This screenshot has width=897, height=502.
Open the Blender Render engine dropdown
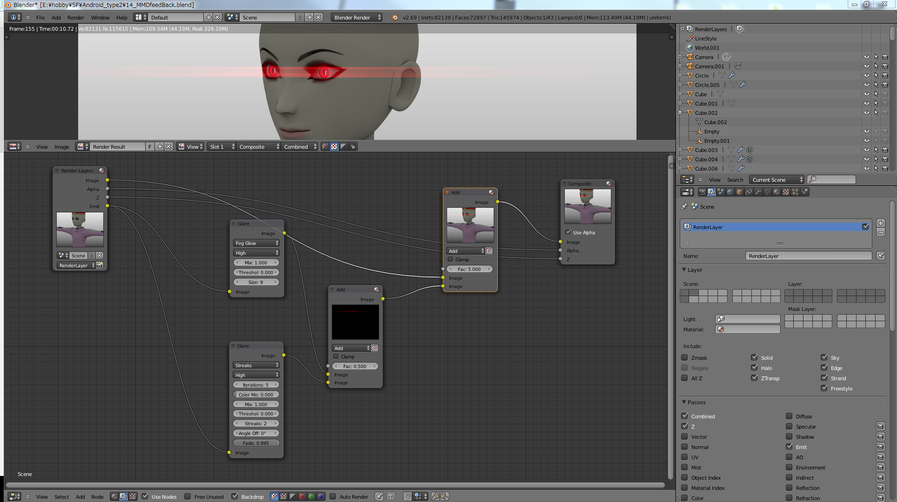tap(356, 18)
